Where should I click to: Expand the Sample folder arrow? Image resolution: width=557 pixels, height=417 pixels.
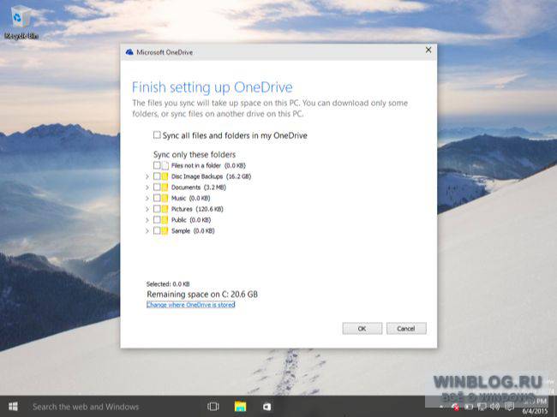147,231
